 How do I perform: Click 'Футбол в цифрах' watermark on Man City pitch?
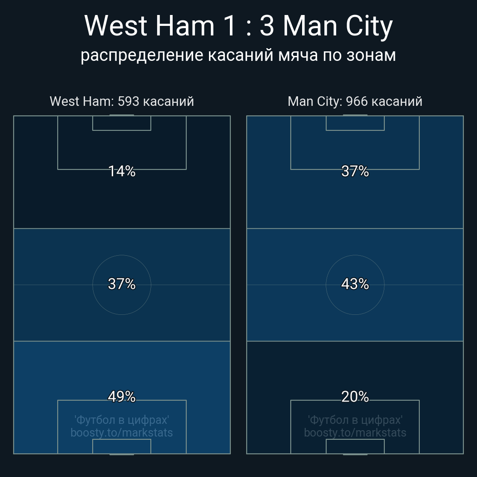pos(355,420)
